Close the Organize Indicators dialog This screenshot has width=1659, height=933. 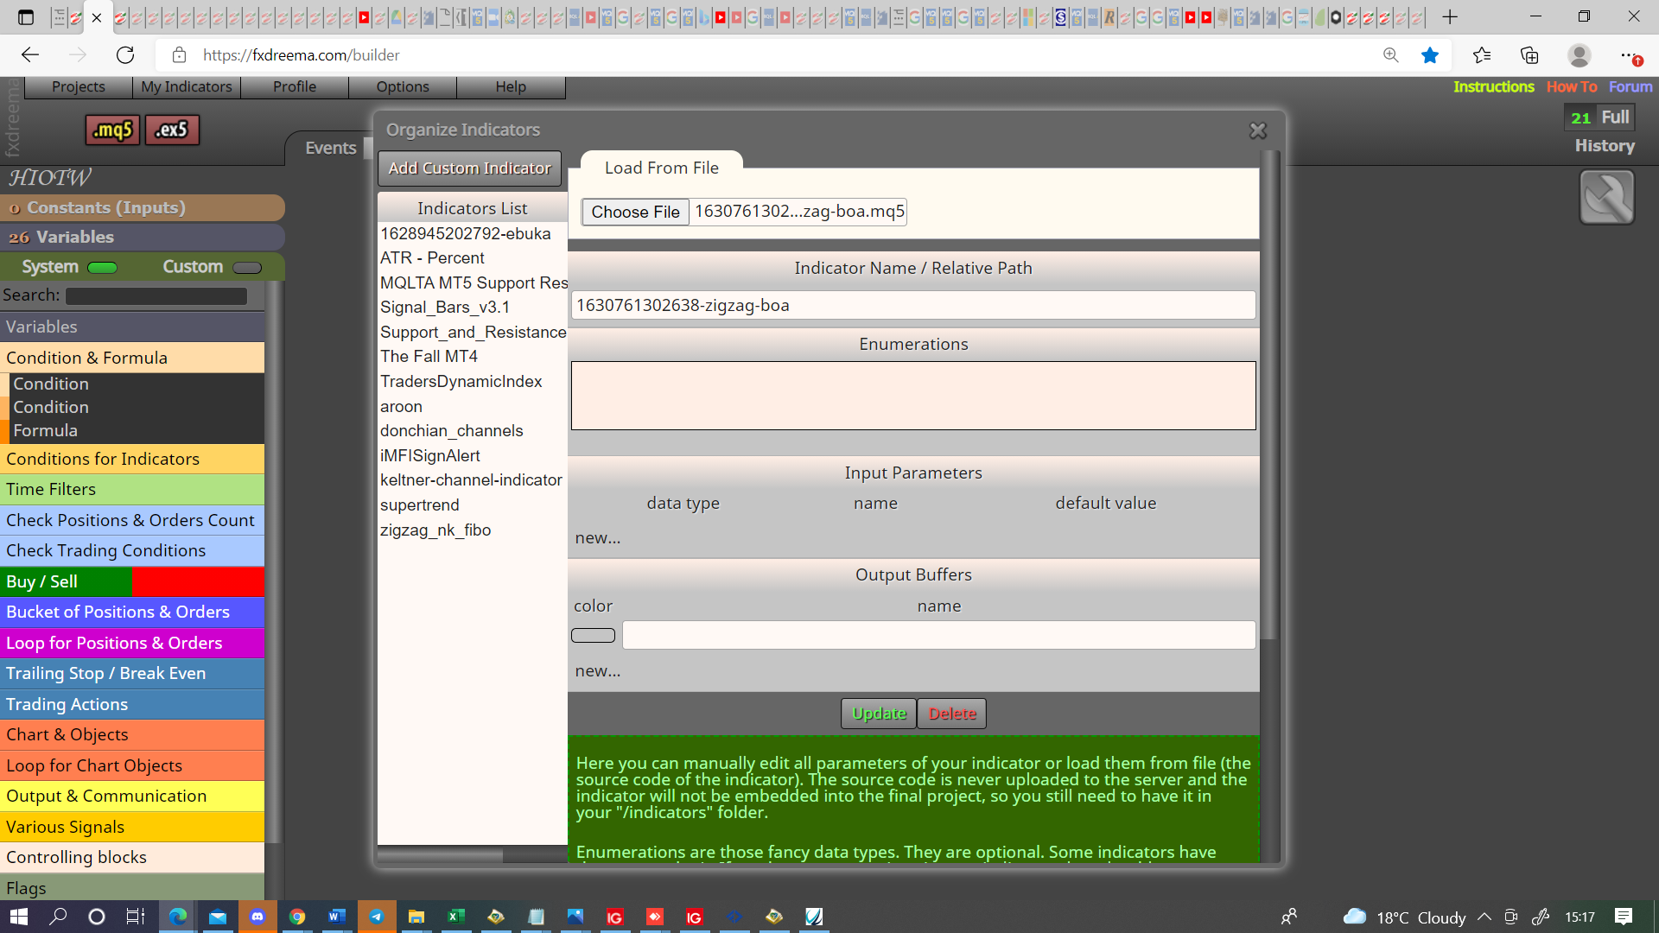(x=1257, y=130)
